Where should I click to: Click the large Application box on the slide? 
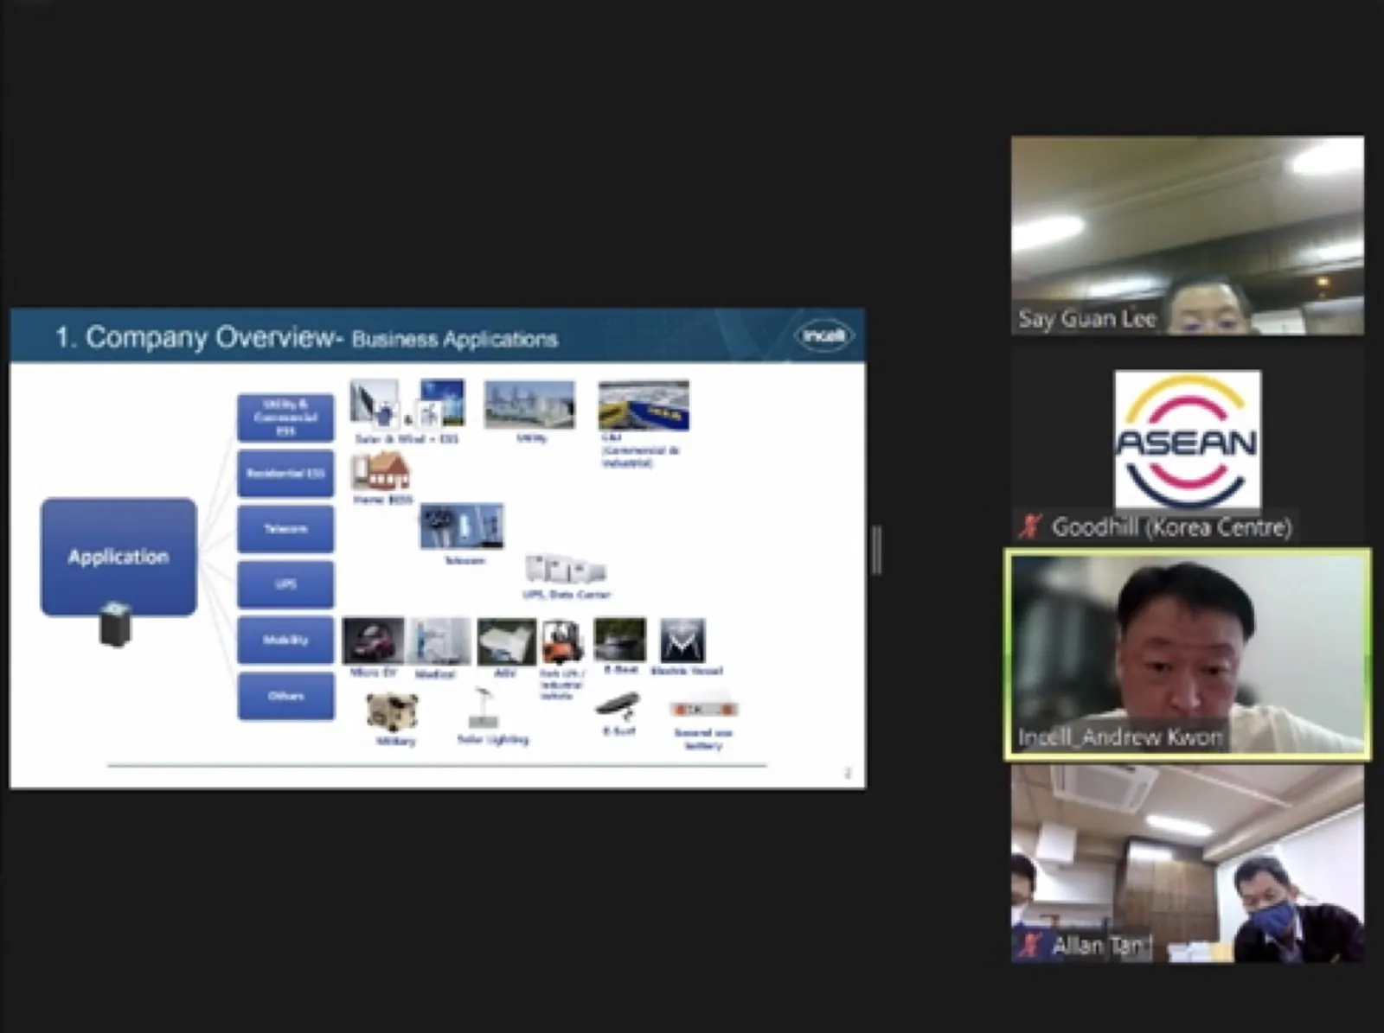119,557
